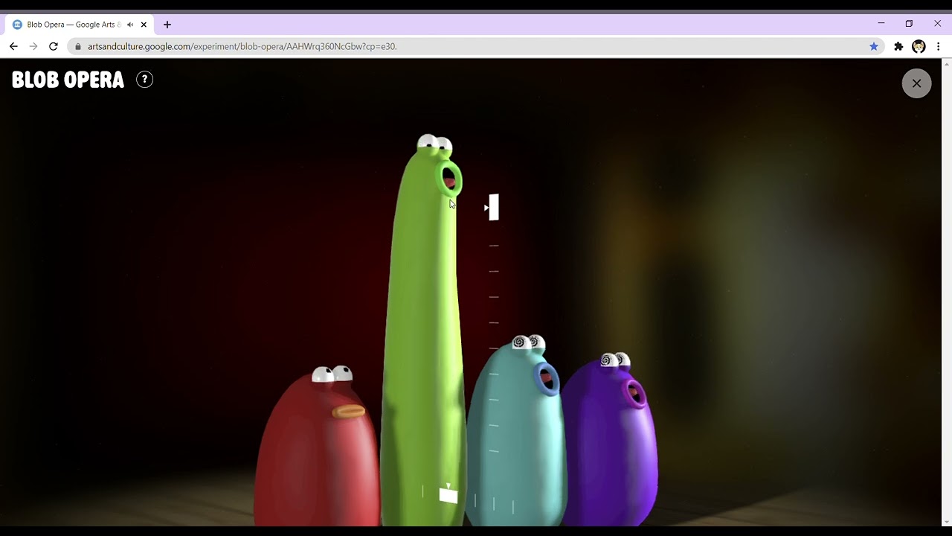Minimize the Chrome window
952x536 pixels.
[x=881, y=24]
